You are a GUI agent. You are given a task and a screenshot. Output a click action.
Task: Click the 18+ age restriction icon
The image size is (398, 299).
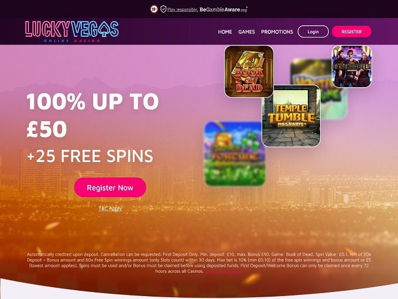(x=154, y=9)
